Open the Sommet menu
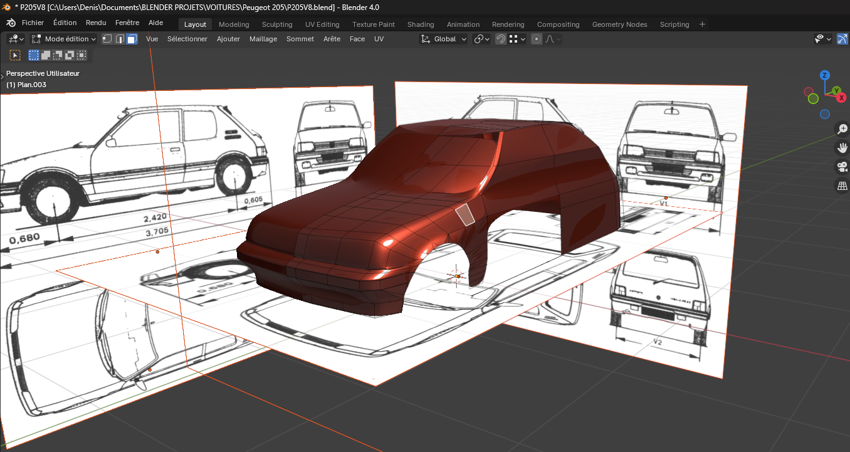The width and height of the screenshot is (850, 452). tap(300, 39)
